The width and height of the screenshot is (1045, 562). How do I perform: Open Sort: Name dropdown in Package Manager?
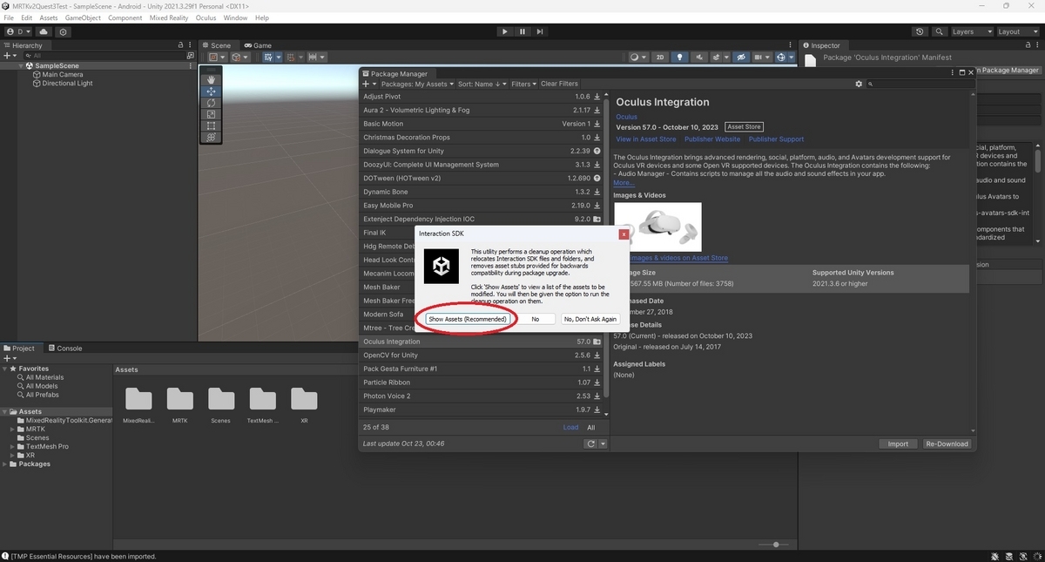tap(482, 85)
